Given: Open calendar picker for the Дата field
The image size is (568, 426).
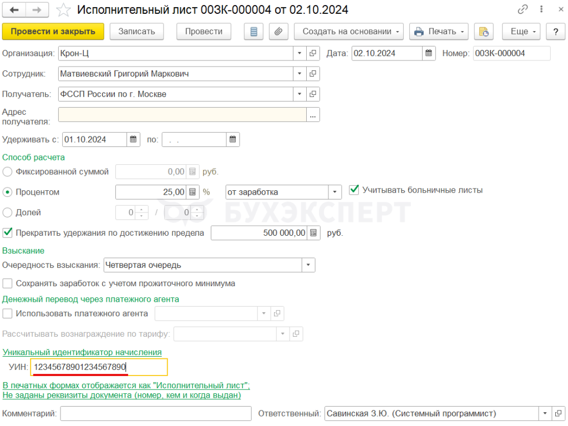Looking at the screenshot, I should click(x=429, y=53).
